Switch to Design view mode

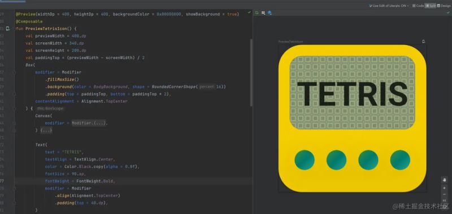pyautogui.click(x=444, y=6)
